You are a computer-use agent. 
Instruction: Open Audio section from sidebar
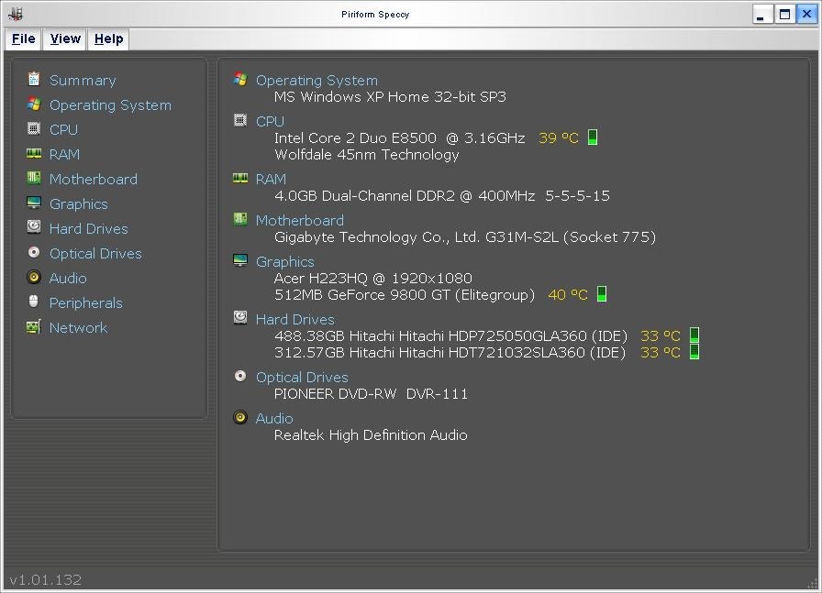(x=68, y=278)
